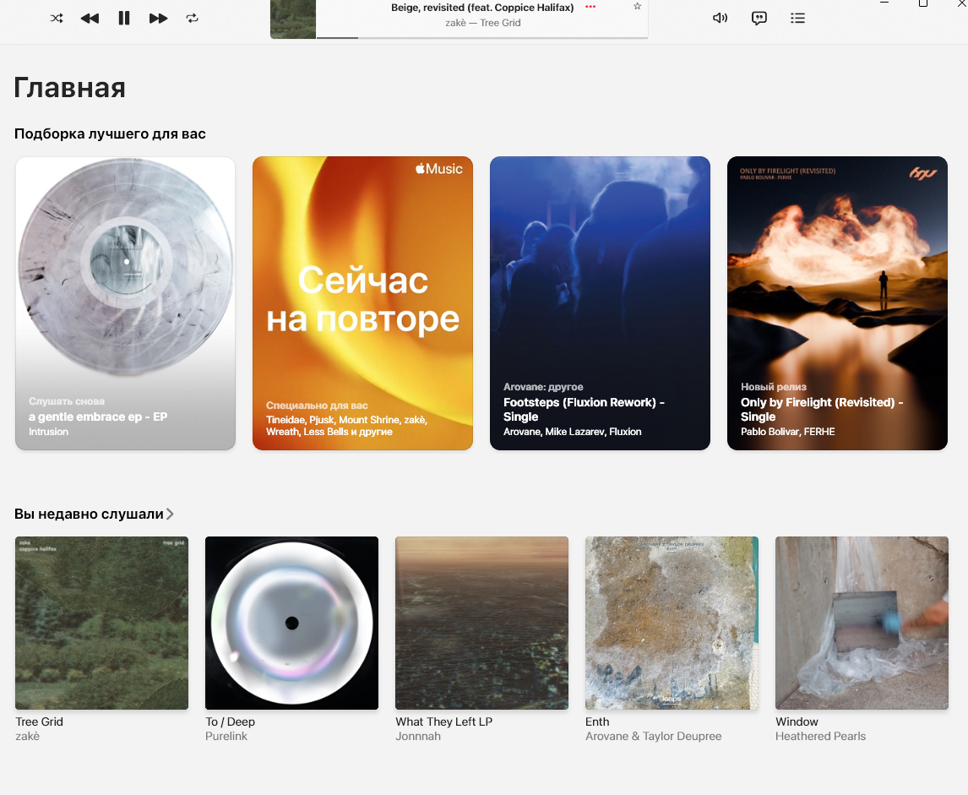Toggle shuffle playback

tap(57, 18)
